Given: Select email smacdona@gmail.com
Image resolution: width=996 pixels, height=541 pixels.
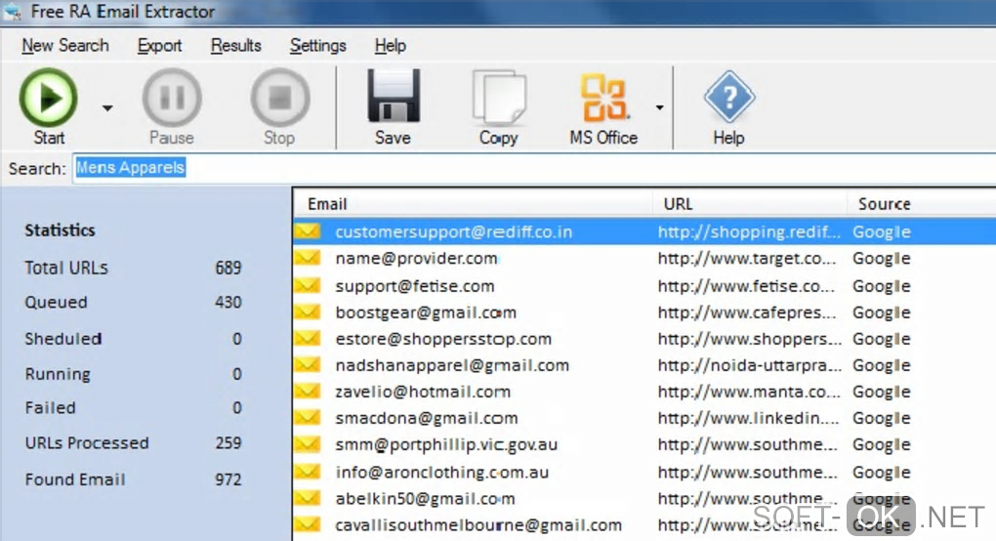Looking at the screenshot, I should (x=426, y=419).
